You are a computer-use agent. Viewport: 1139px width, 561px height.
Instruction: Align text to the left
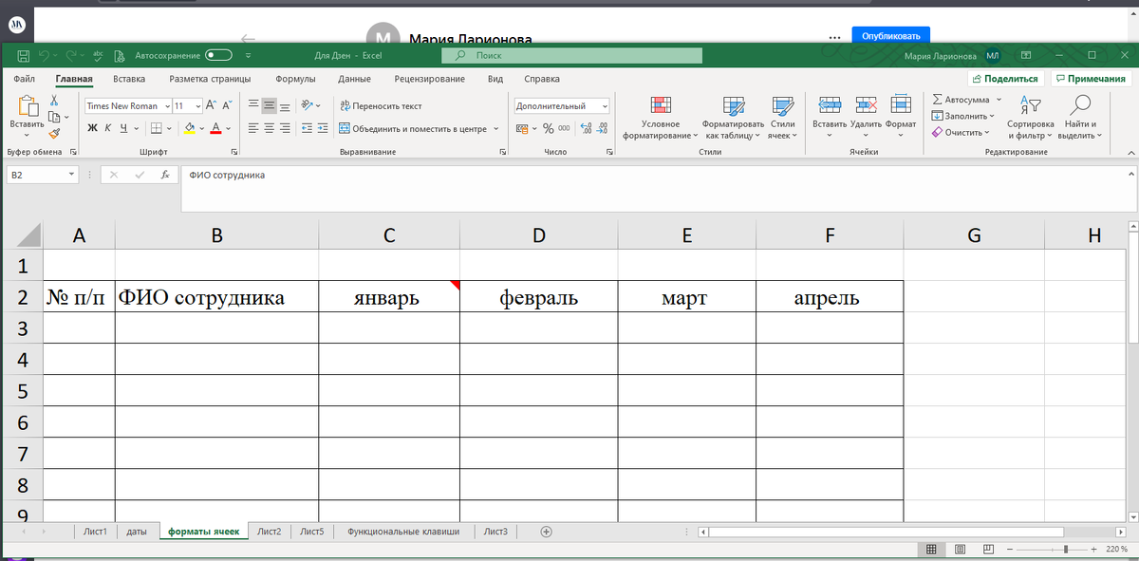click(x=253, y=128)
